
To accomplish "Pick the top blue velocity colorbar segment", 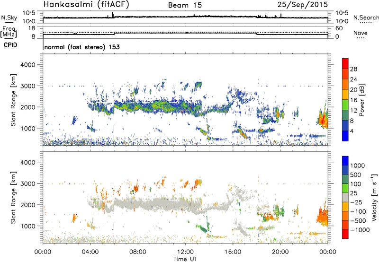I will click(x=345, y=161).
